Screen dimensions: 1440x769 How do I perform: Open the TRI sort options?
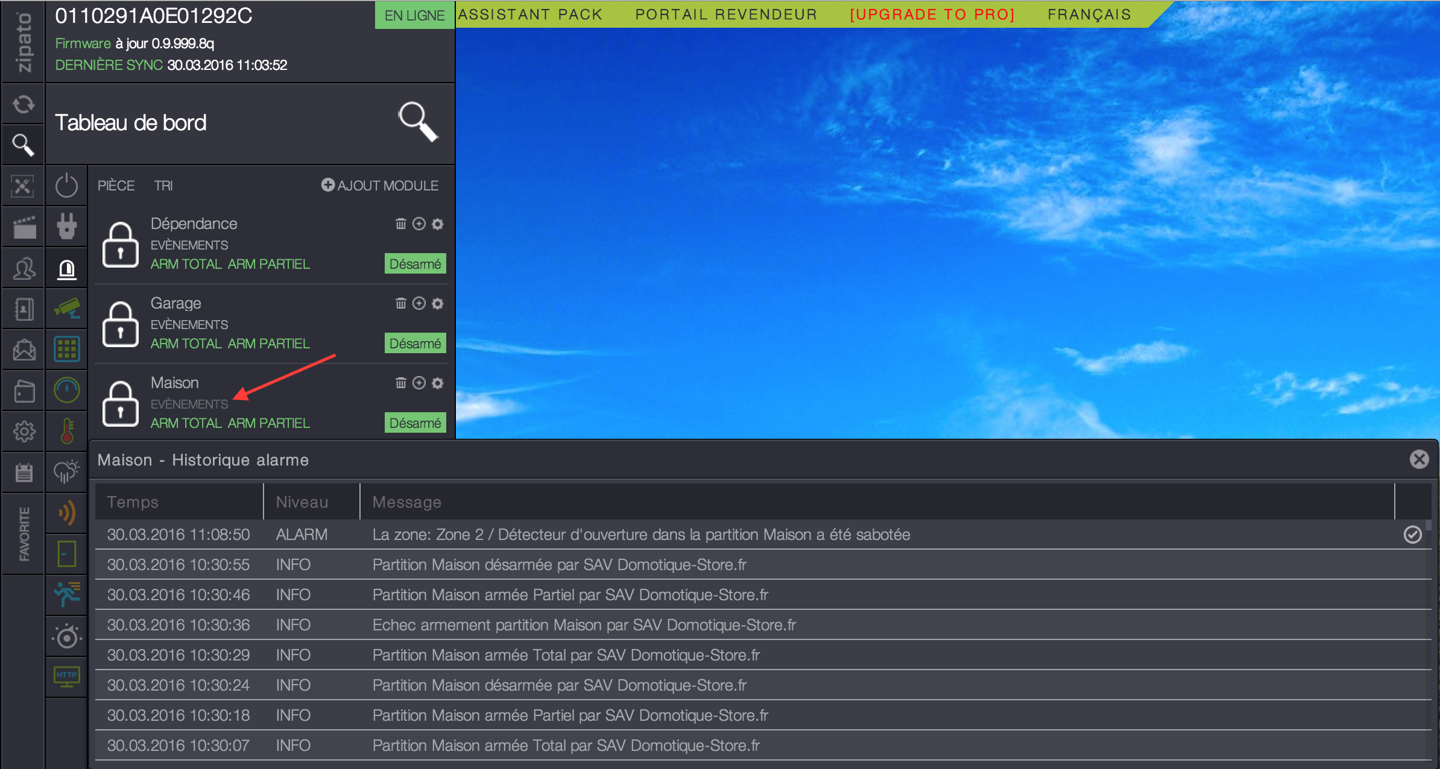point(163,186)
